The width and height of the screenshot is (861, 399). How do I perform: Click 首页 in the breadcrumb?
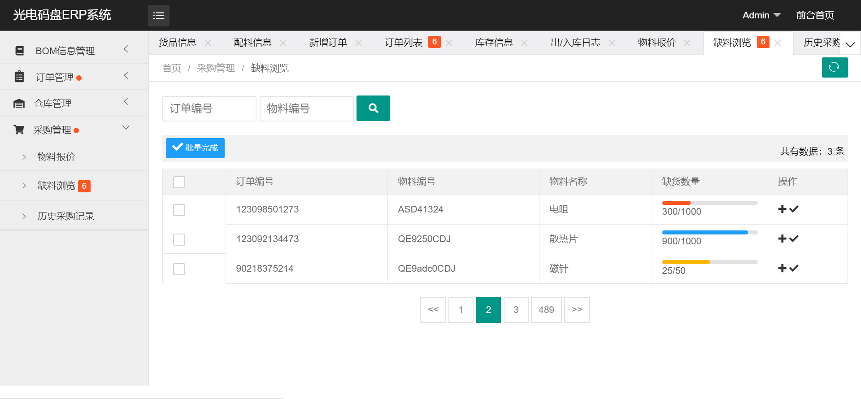pos(172,68)
